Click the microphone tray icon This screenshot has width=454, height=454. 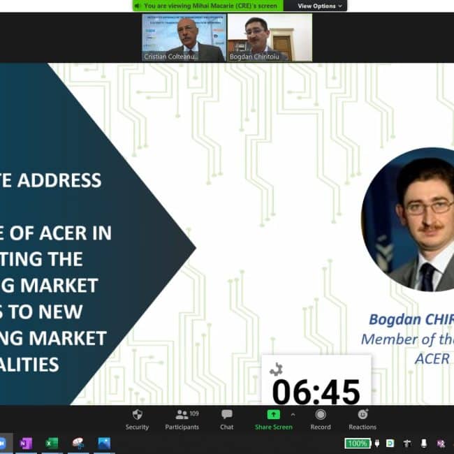(x=424, y=444)
